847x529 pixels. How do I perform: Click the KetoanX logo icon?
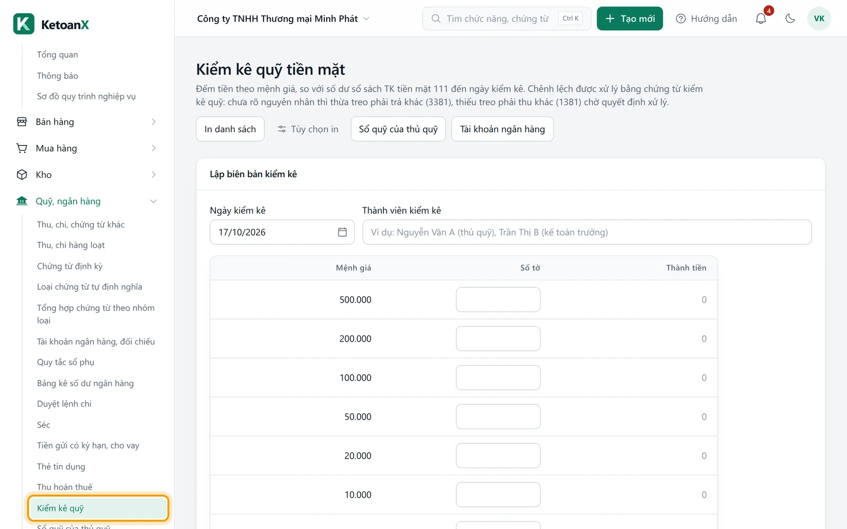point(24,24)
